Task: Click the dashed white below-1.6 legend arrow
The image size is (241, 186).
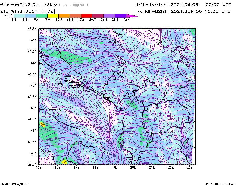Action: 8,16
